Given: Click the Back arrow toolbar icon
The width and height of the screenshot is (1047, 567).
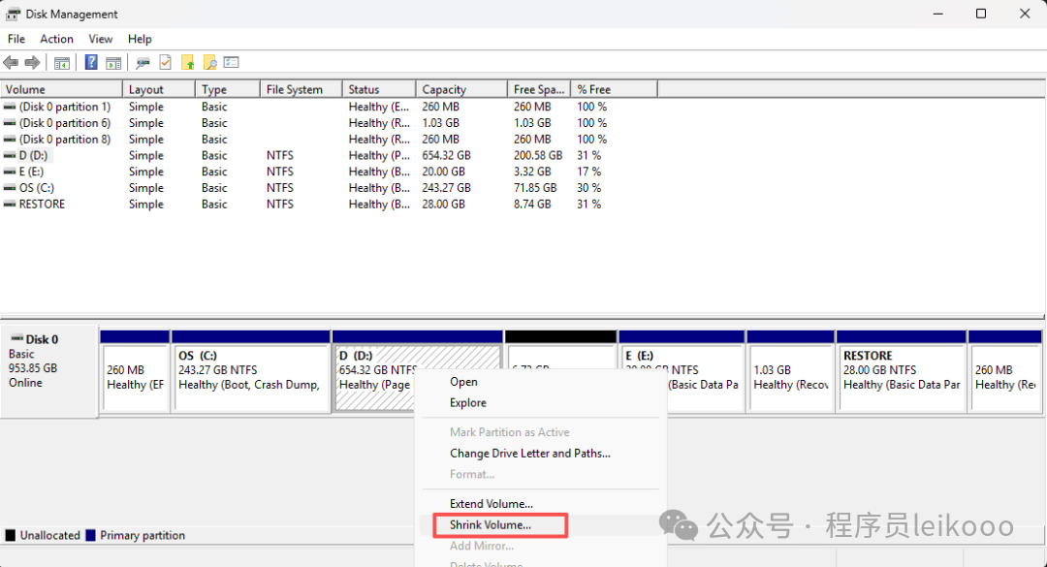Looking at the screenshot, I should [11, 63].
